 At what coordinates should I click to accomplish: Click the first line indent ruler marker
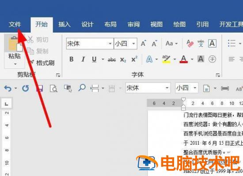pyautogui.click(x=183, y=99)
